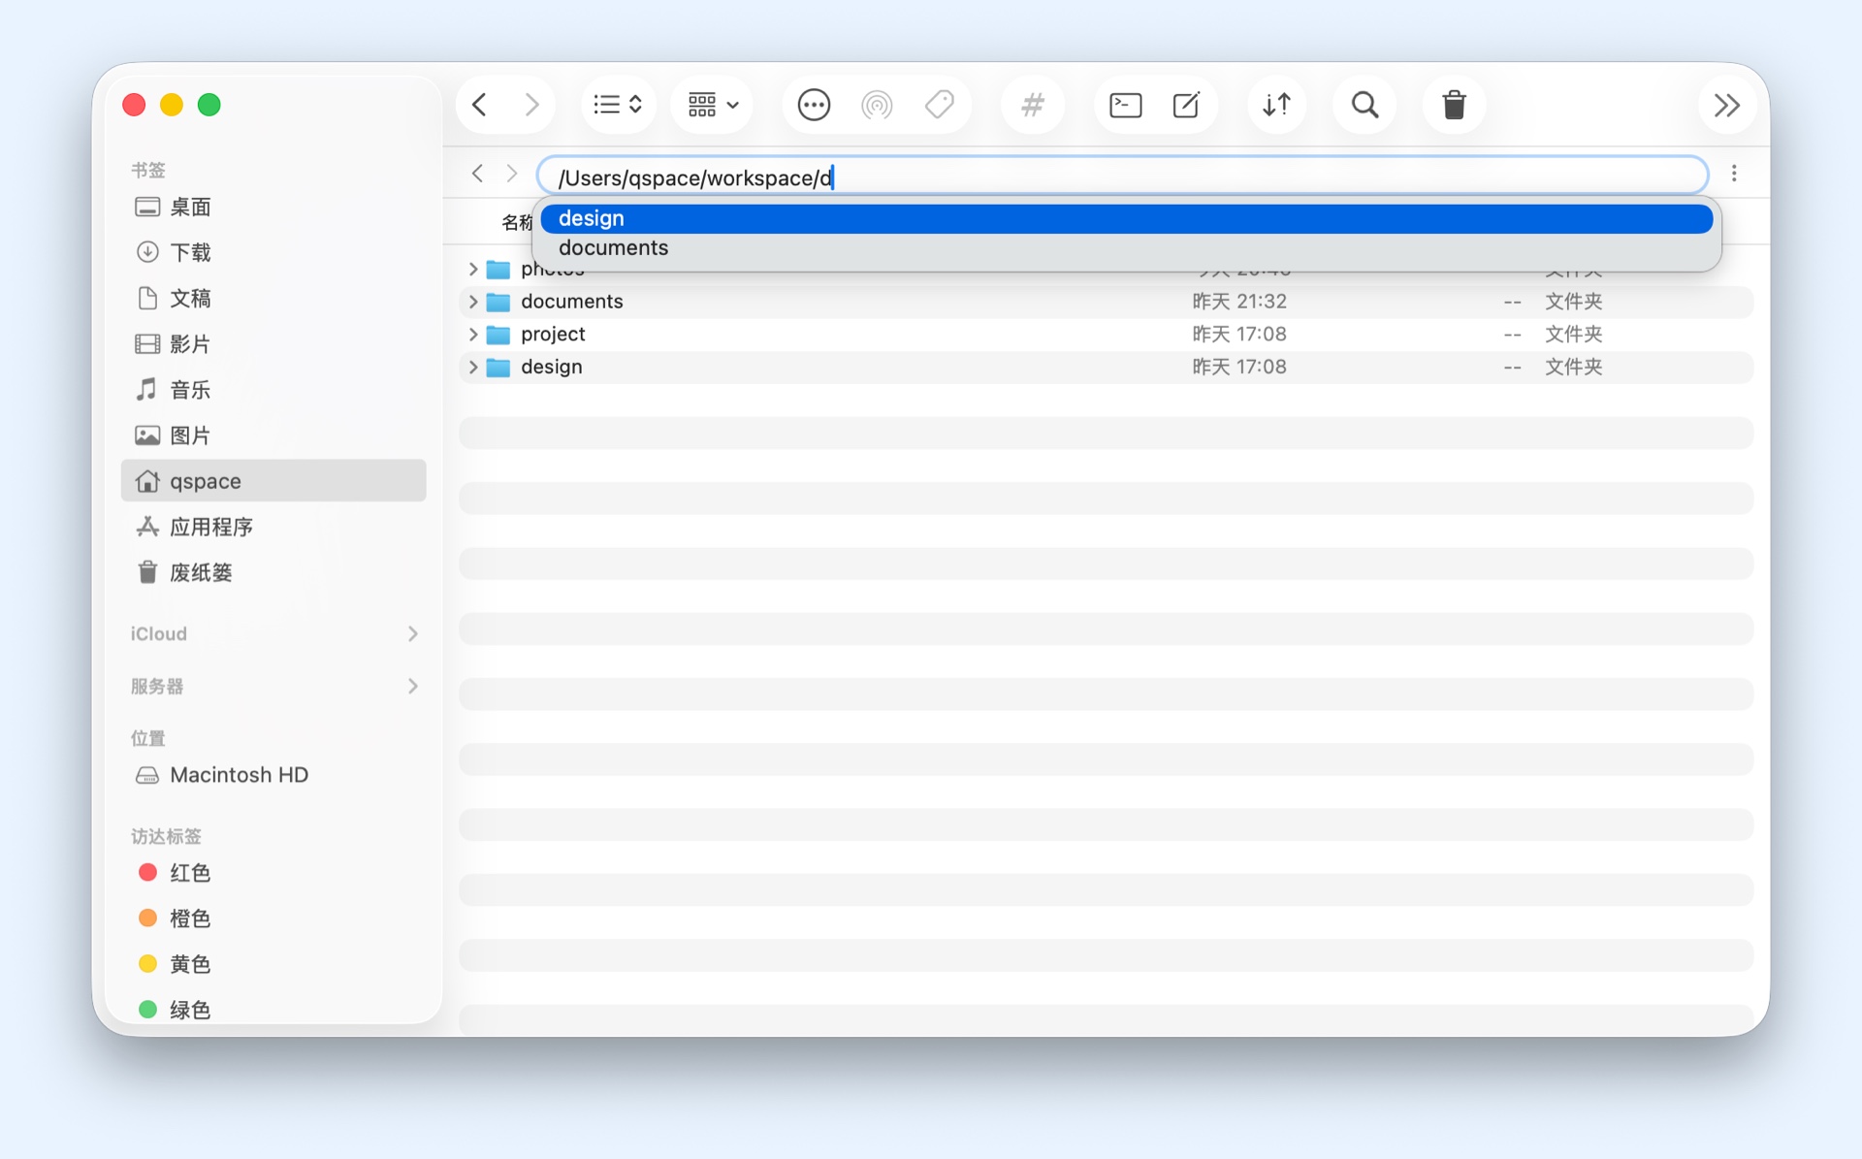
Task: Expand the documents folder row
Action: tap(473, 302)
